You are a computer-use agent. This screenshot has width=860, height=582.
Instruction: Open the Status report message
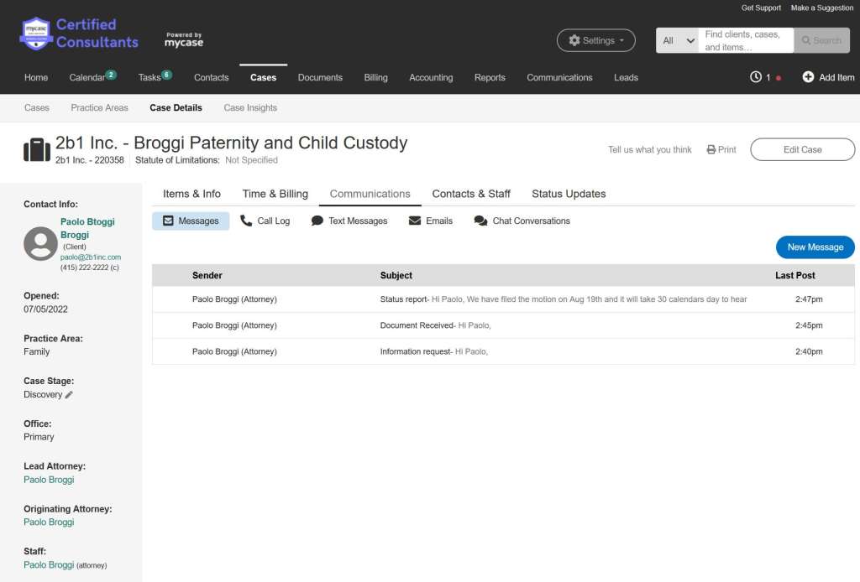tap(503, 299)
